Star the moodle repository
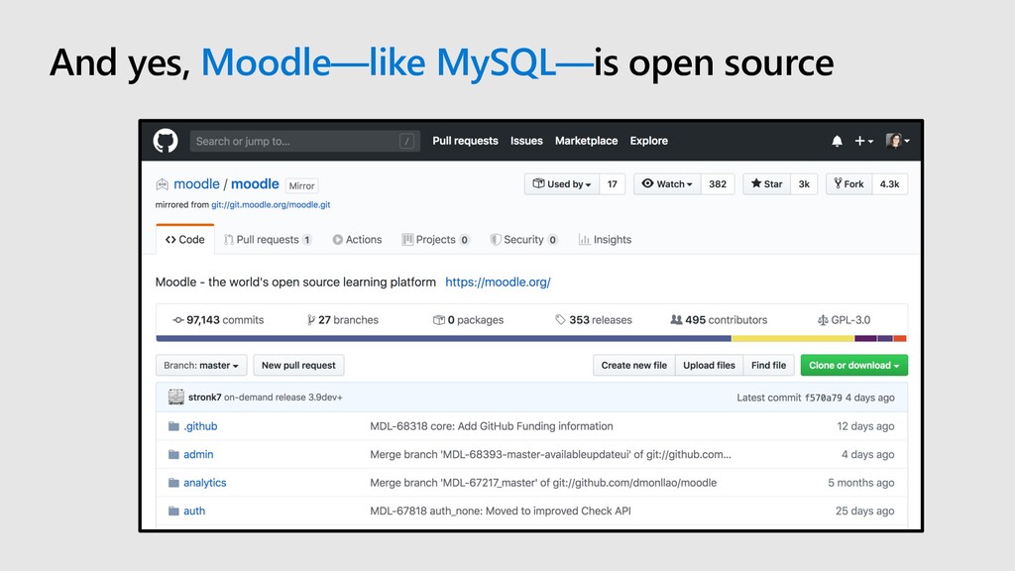The height and width of the screenshot is (571, 1015). pos(766,183)
